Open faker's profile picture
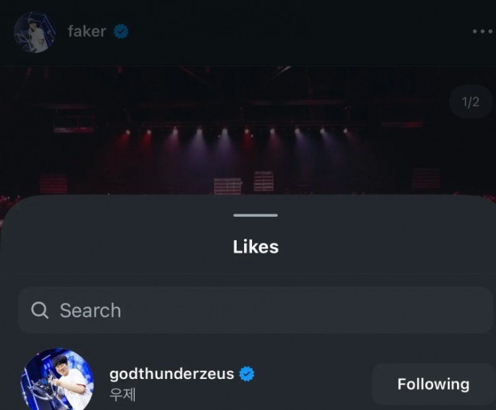Screen dimensions: 496x410 [x=35, y=32]
